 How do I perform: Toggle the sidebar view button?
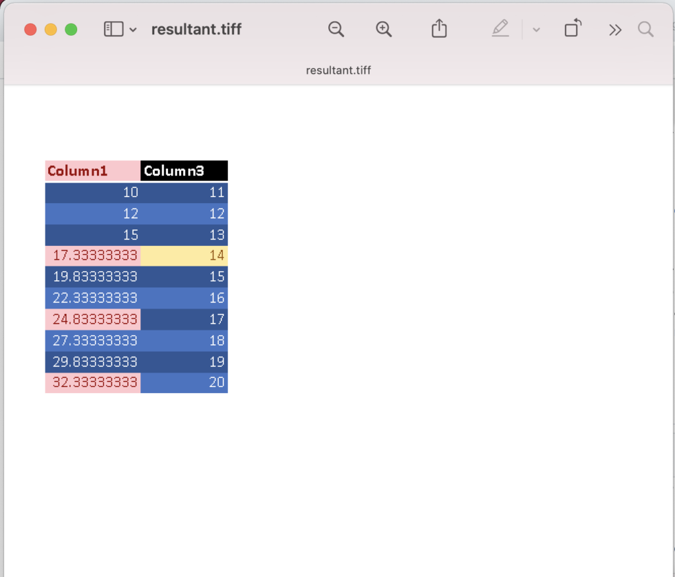(113, 29)
